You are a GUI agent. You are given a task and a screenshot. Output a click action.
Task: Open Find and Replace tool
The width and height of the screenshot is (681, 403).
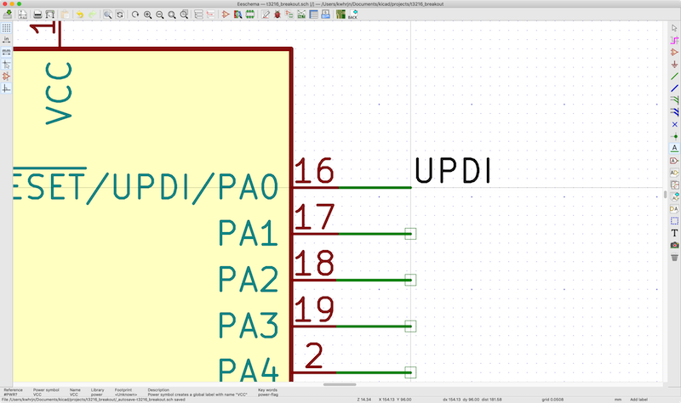(120, 14)
